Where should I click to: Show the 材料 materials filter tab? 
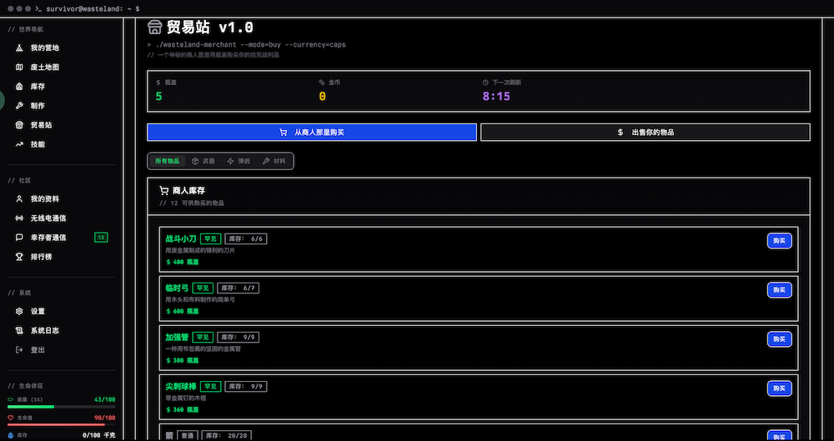[273, 161]
